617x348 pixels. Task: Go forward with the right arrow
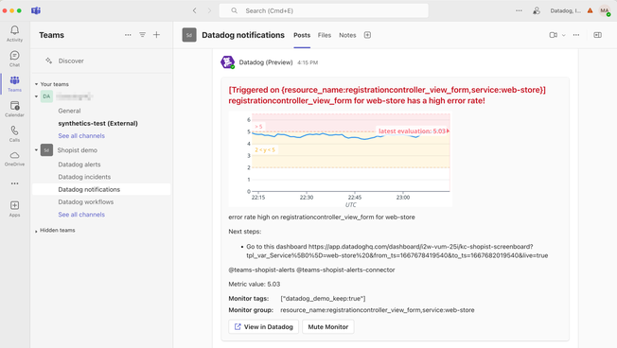209,10
